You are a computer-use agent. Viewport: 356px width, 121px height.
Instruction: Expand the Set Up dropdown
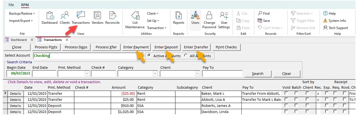pyautogui.click(x=153, y=20)
